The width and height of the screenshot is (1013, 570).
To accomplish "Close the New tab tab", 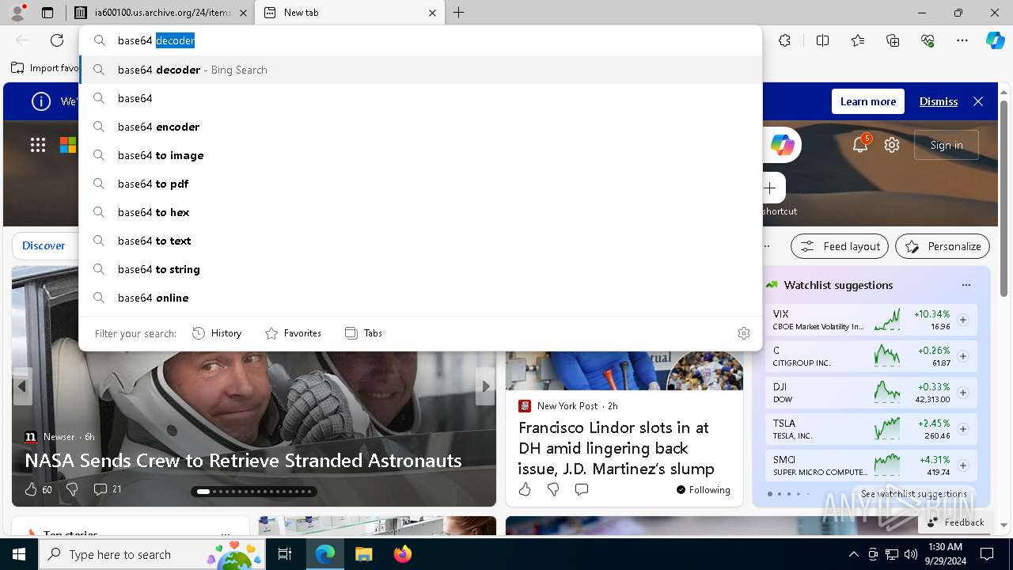I will 433,13.
